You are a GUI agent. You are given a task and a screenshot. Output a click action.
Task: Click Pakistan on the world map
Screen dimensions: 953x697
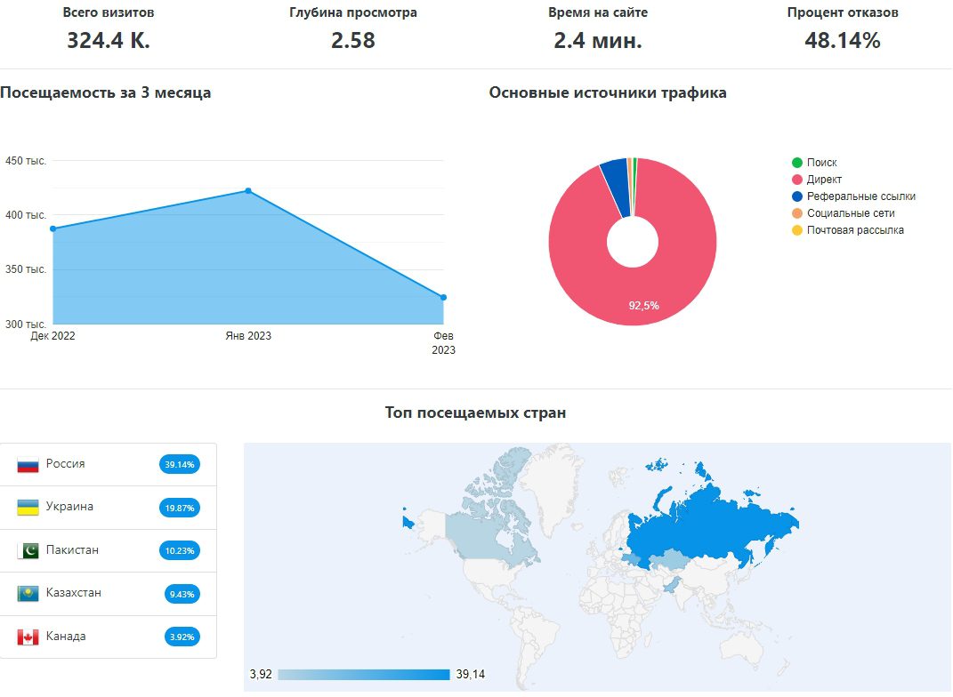coord(672,586)
